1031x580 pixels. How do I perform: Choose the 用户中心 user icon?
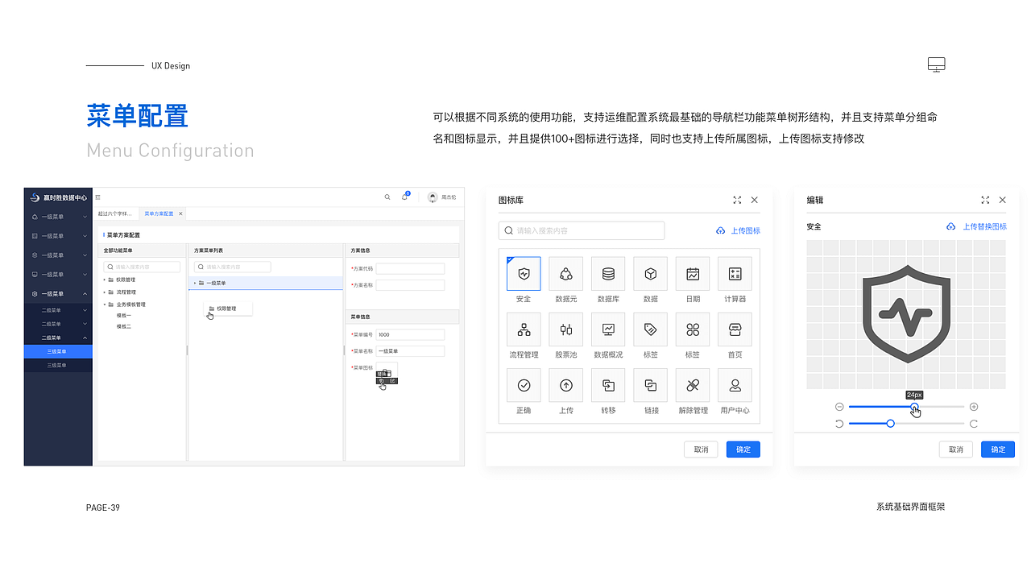[735, 385]
